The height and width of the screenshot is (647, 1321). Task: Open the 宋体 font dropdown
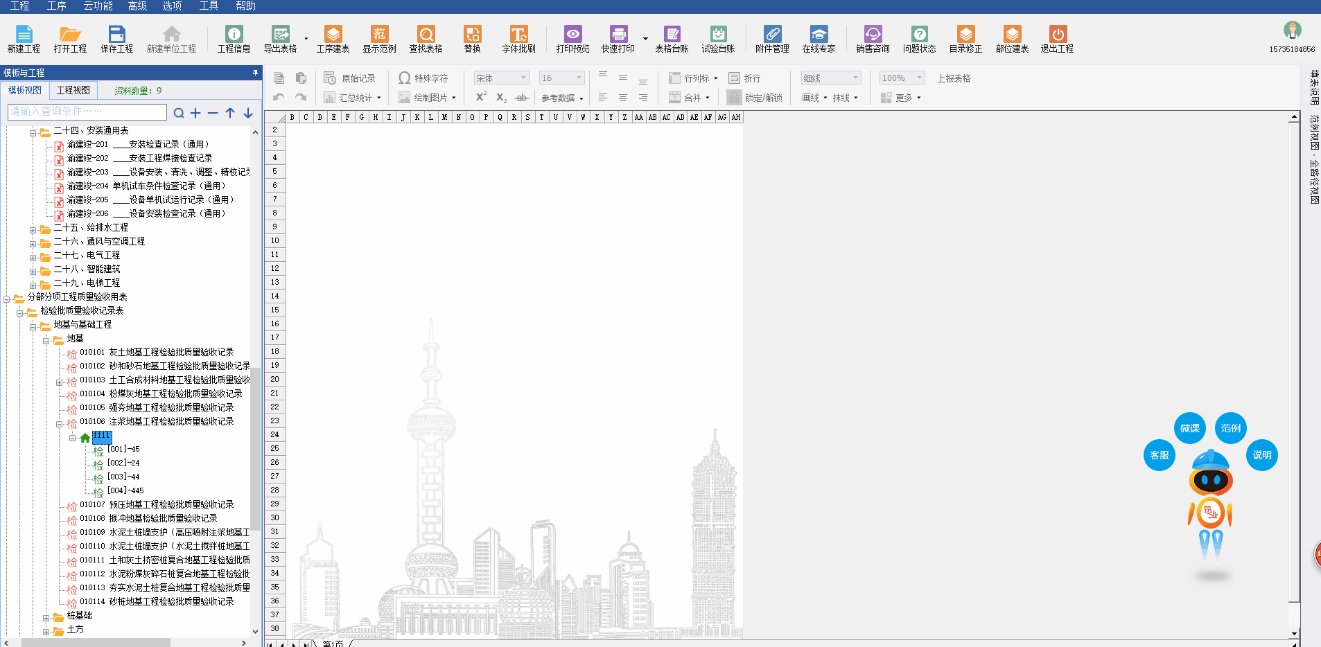point(501,78)
